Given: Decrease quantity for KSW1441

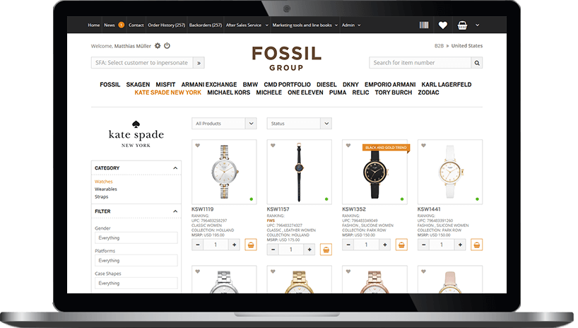Looking at the screenshot, I should tap(423, 245).
